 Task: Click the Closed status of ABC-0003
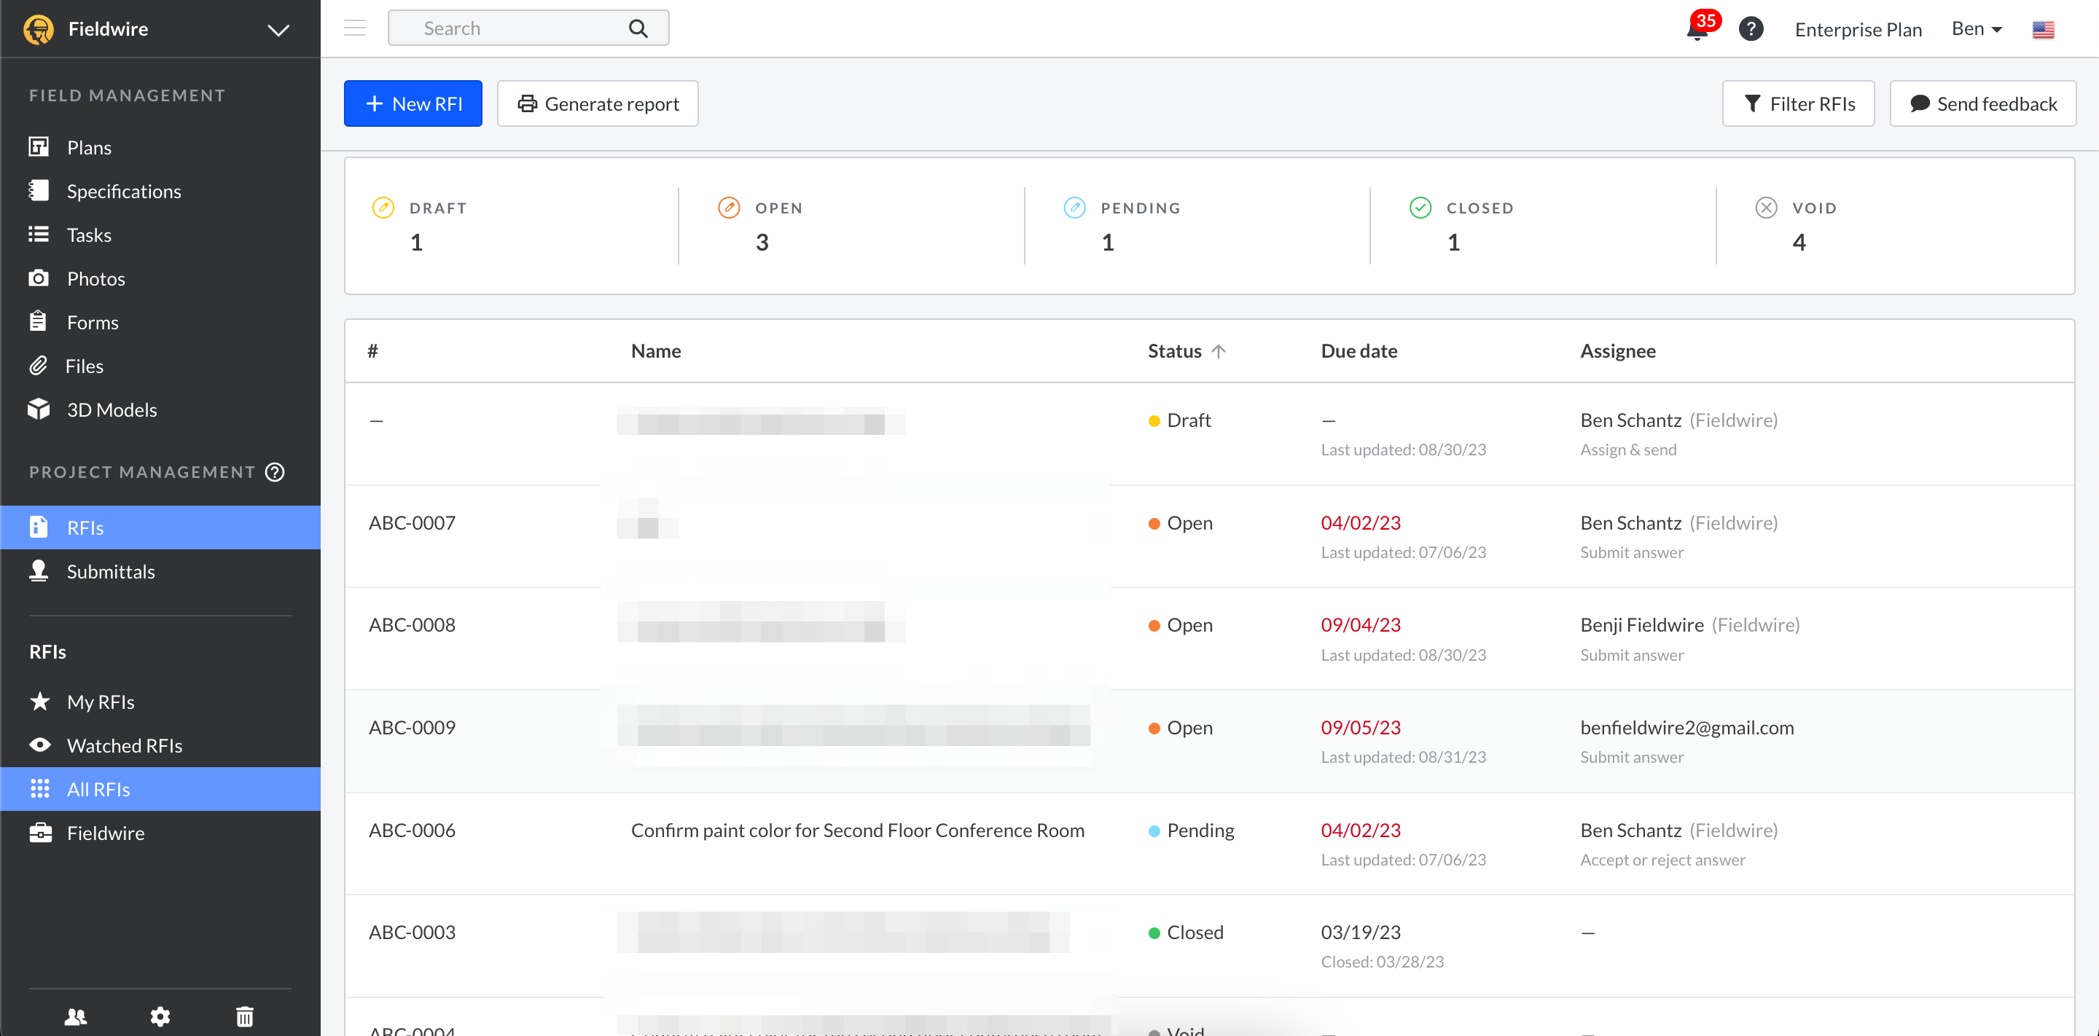pyautogui.click(x=1186, y=932)
